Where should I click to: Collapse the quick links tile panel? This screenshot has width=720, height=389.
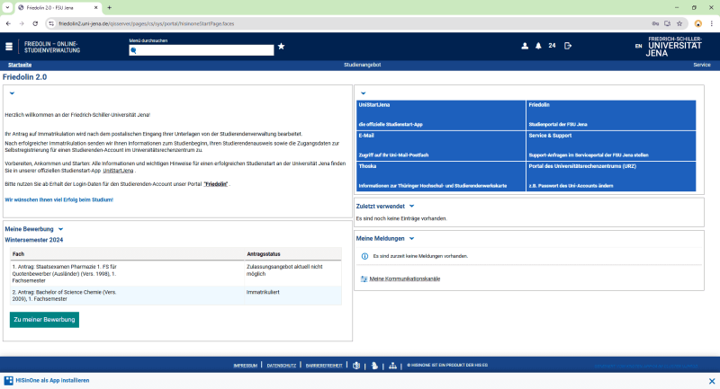[x=363, y=93]
